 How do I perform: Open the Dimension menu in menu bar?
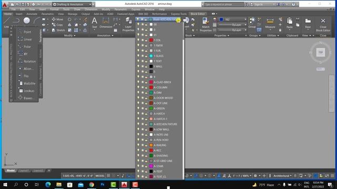[91, 9]
